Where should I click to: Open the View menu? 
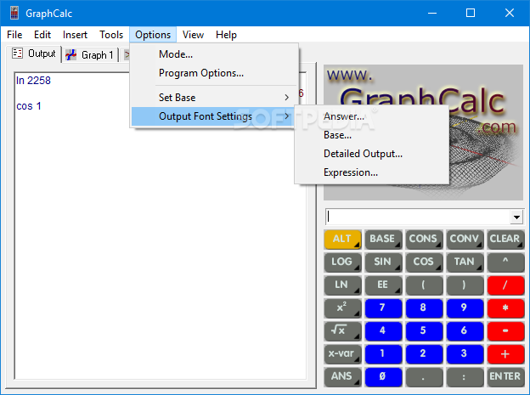[193, 35]
